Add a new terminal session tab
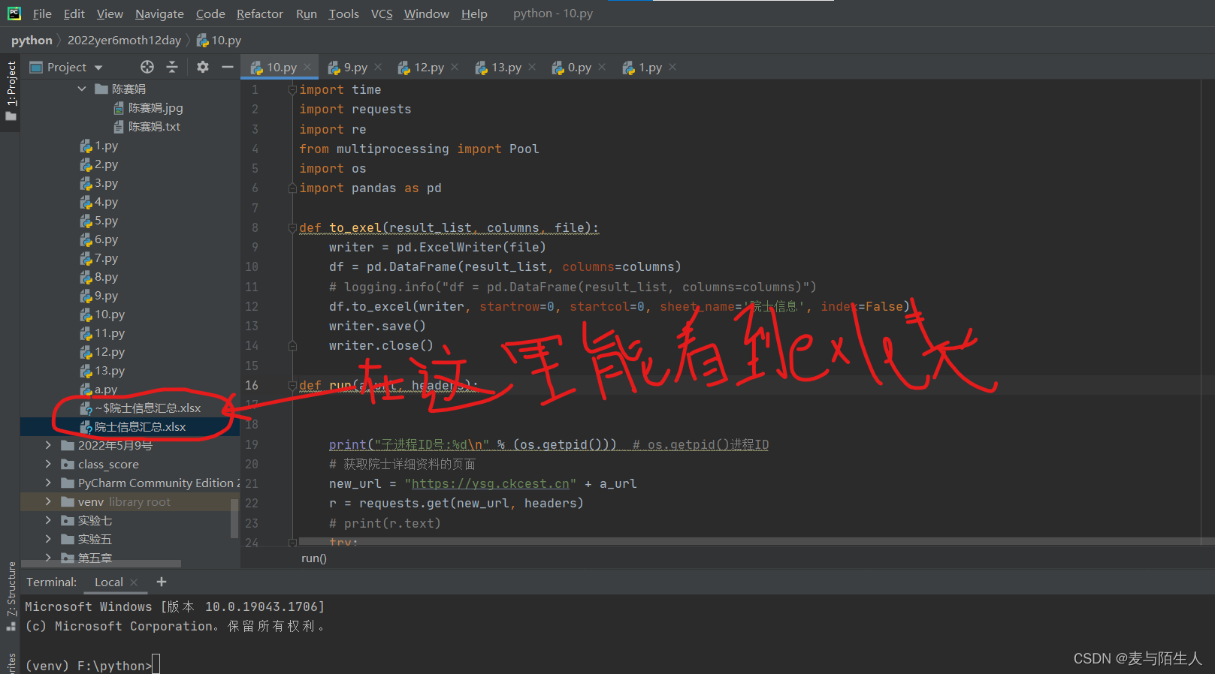Screen dimensions: 1215x674 coord(162,582)
